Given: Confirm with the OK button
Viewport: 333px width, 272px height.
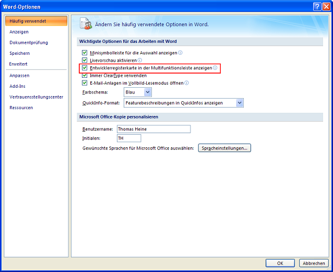Looking at the screenshot, I should point(280,263).
